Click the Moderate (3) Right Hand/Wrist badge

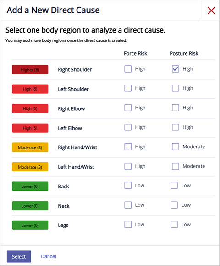pos(30,147)
